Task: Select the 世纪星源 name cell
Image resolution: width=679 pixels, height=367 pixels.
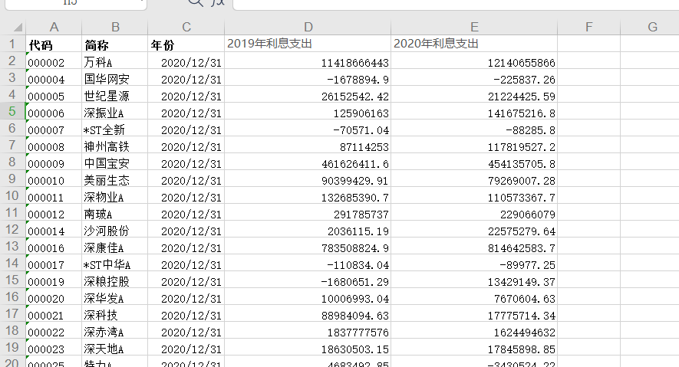Action: coord(115,94)
